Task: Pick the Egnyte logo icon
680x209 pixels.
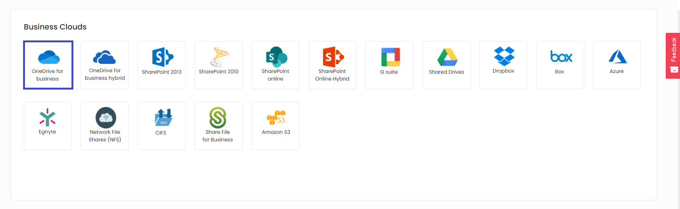Action: [47, 117]
